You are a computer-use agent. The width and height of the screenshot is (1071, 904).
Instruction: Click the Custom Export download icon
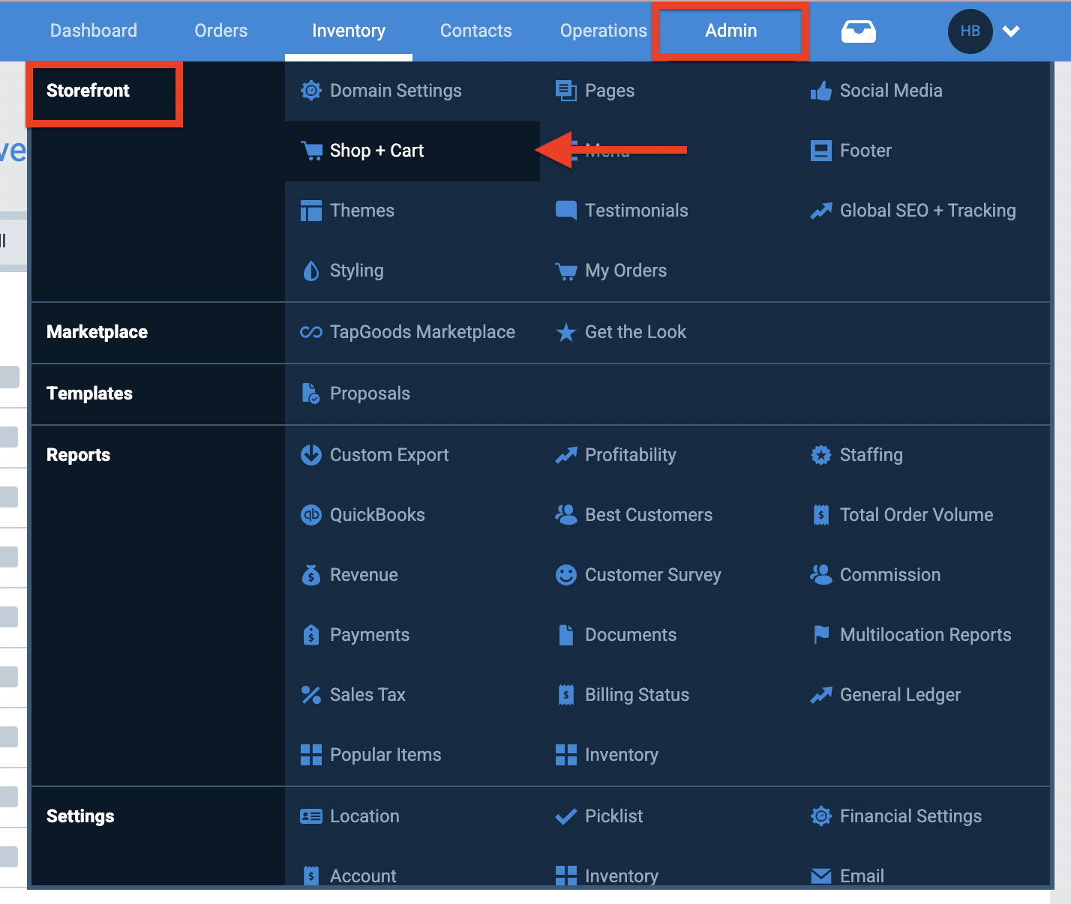coord(310,455)
